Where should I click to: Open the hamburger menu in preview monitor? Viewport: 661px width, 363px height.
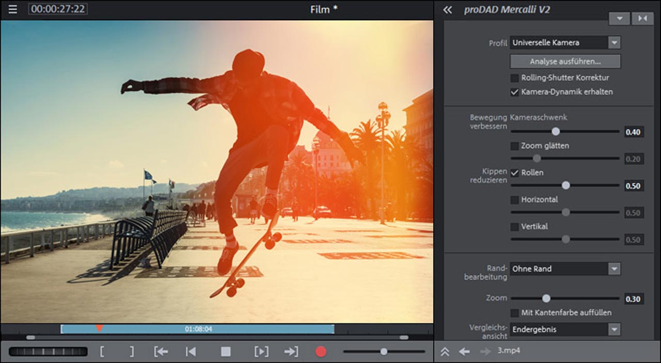coord(12,9)
